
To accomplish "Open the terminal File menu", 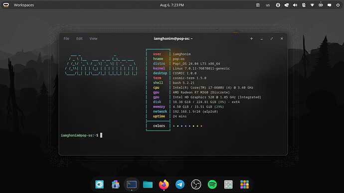I will click(x=66, y=38).
